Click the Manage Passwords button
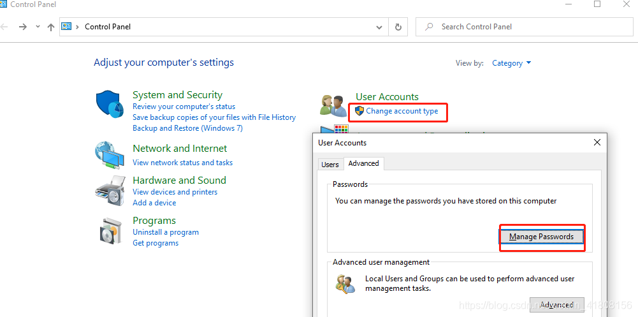Viewport: 638px width, 317px height. tap(542, 237)
